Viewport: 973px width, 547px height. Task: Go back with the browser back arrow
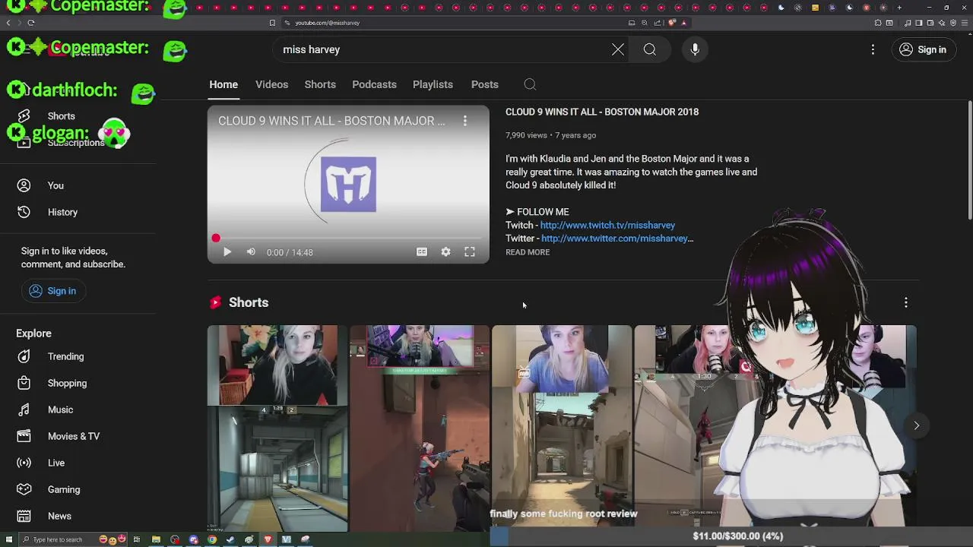(x=8, y=23)
